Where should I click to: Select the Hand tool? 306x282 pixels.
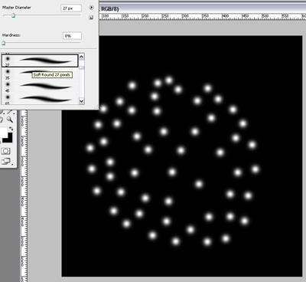point(2,120)
